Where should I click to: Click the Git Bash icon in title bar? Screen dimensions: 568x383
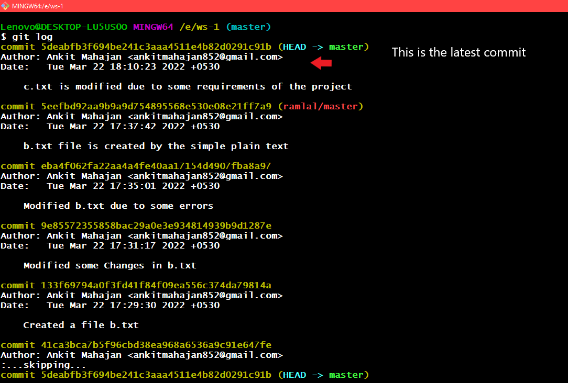click(5, 6)
